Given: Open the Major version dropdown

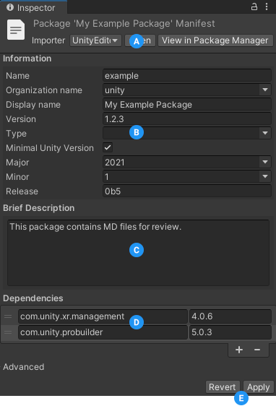Looking at the screenshot, I should click(187, 163).
